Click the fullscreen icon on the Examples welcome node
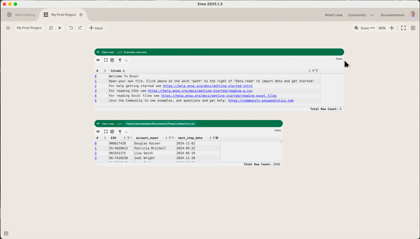Viewport: 420px width, 239px height. tap(106, 60)
